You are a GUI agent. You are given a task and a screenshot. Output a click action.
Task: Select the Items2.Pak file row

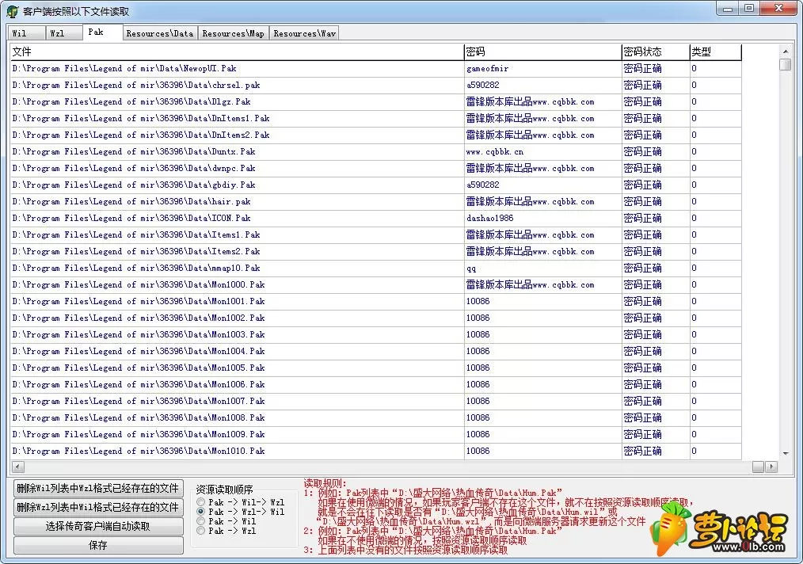pyautogui.click(x=376, y=252)
